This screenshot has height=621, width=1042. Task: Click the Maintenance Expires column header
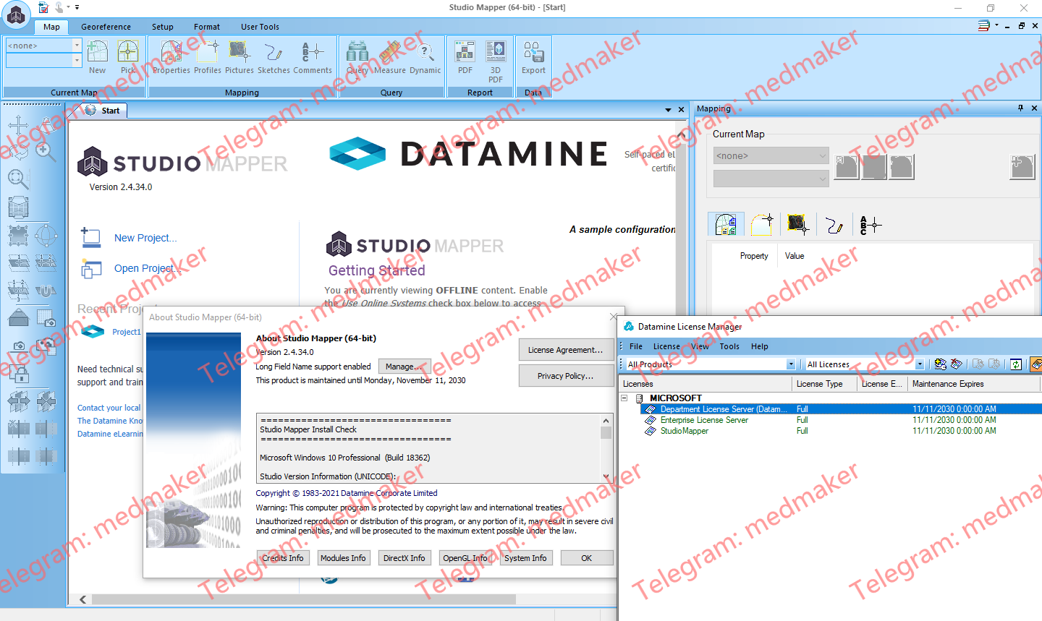coord(975,384)
